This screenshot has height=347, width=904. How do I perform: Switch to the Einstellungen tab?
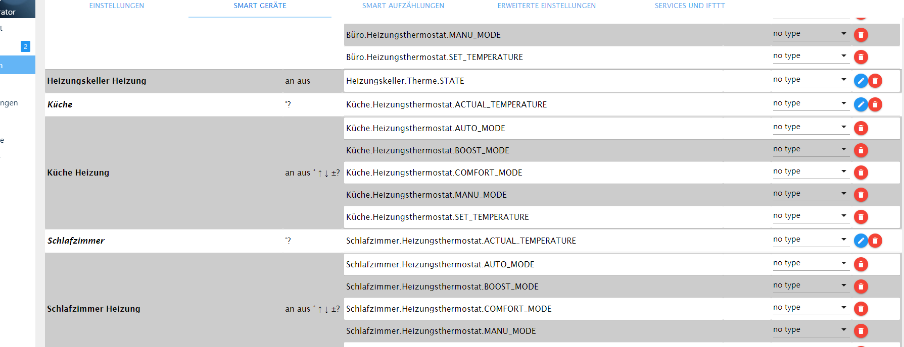[x=116, y=6]
